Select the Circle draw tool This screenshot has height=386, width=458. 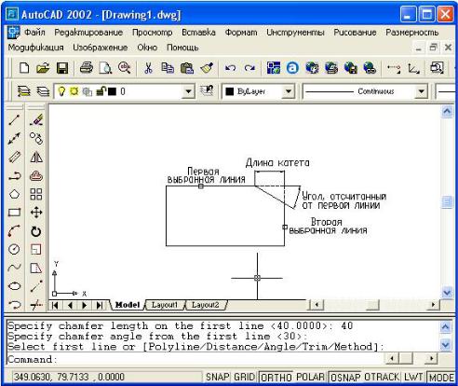tap(14, 249)
